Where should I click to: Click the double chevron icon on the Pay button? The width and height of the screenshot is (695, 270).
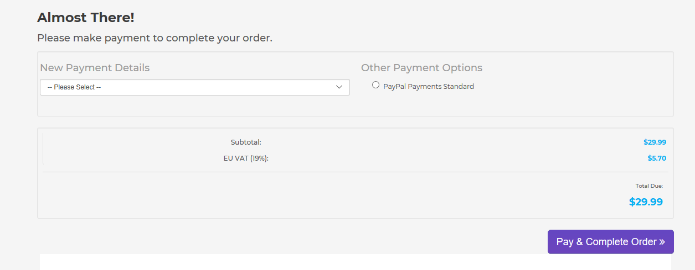(662, 242)
